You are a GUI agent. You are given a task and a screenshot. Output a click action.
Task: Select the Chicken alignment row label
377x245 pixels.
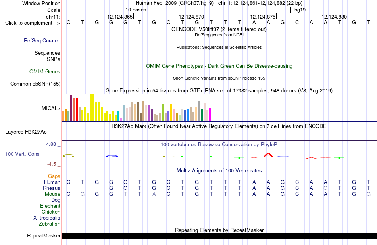[51, 212]
